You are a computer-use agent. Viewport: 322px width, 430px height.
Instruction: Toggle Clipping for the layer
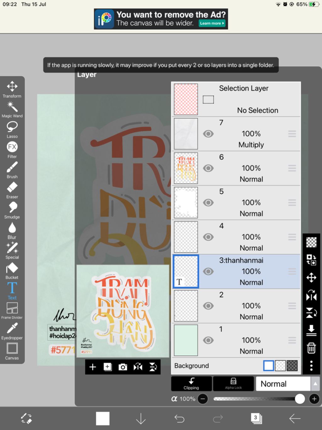click(x=191, y=384)
